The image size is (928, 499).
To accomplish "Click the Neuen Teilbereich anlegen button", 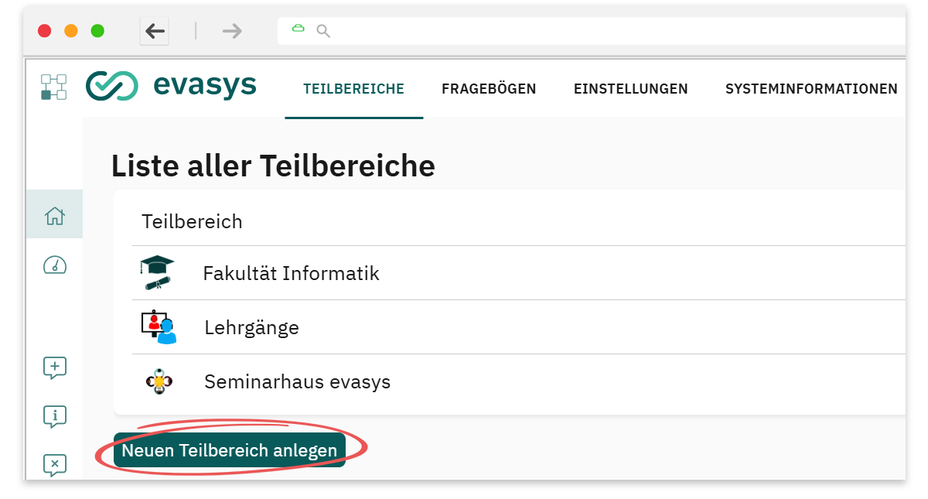I will (x=228, y=449).
